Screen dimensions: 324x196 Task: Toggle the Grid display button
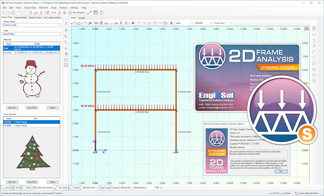pyautogui.click(x=16, y=187)
